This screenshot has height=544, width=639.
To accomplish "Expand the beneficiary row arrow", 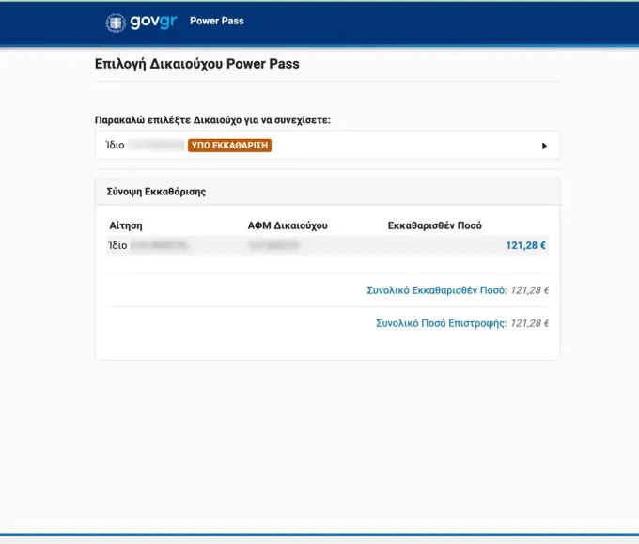I will point(544,146).
